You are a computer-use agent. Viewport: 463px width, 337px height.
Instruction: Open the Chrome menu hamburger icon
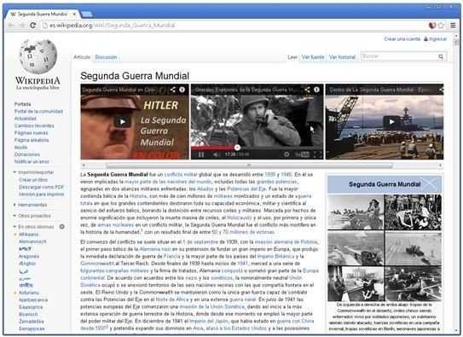point(453,26)
